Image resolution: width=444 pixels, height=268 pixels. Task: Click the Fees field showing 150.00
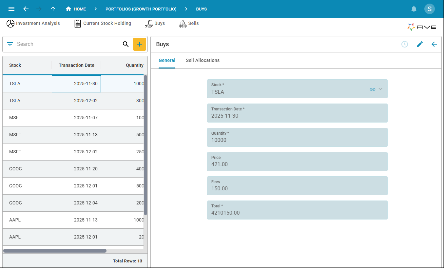pyautogui.click(x=297, y=186)
